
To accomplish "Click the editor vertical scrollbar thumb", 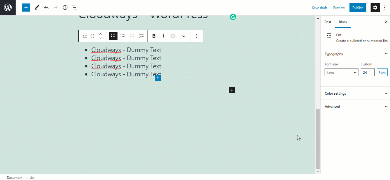I will [318, 139].
